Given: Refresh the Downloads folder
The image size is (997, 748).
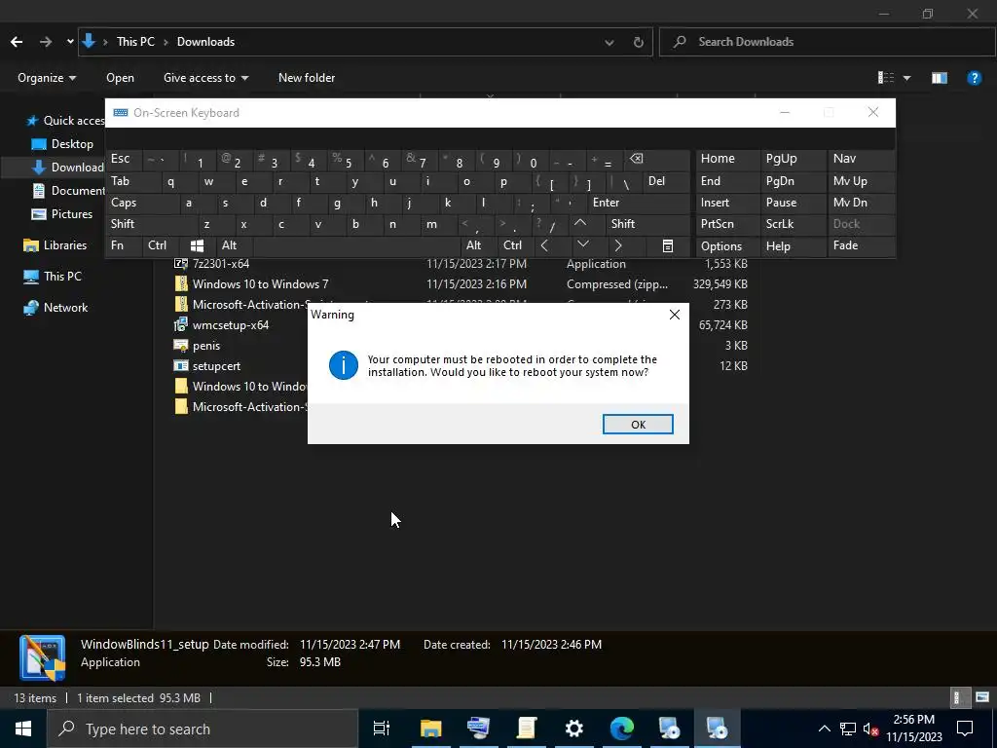Looking at the screenshot, I should (x=639, y=43).
